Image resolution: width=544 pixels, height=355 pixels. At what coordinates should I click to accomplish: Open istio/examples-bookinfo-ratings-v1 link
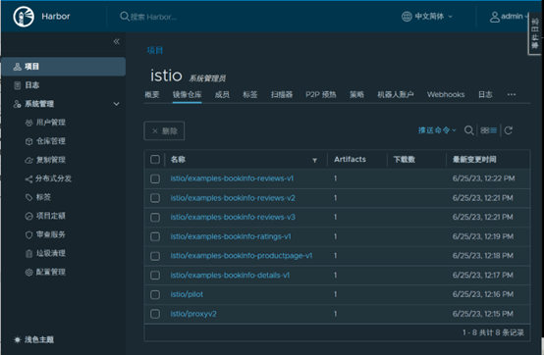[231, 236]
